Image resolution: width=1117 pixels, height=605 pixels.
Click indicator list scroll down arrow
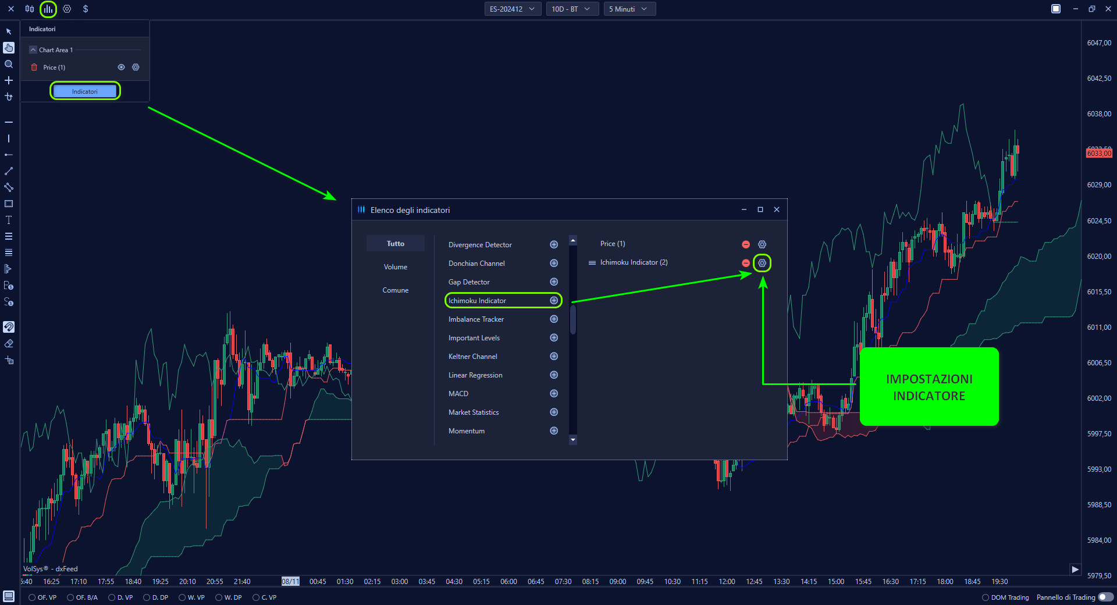point(573,440)
